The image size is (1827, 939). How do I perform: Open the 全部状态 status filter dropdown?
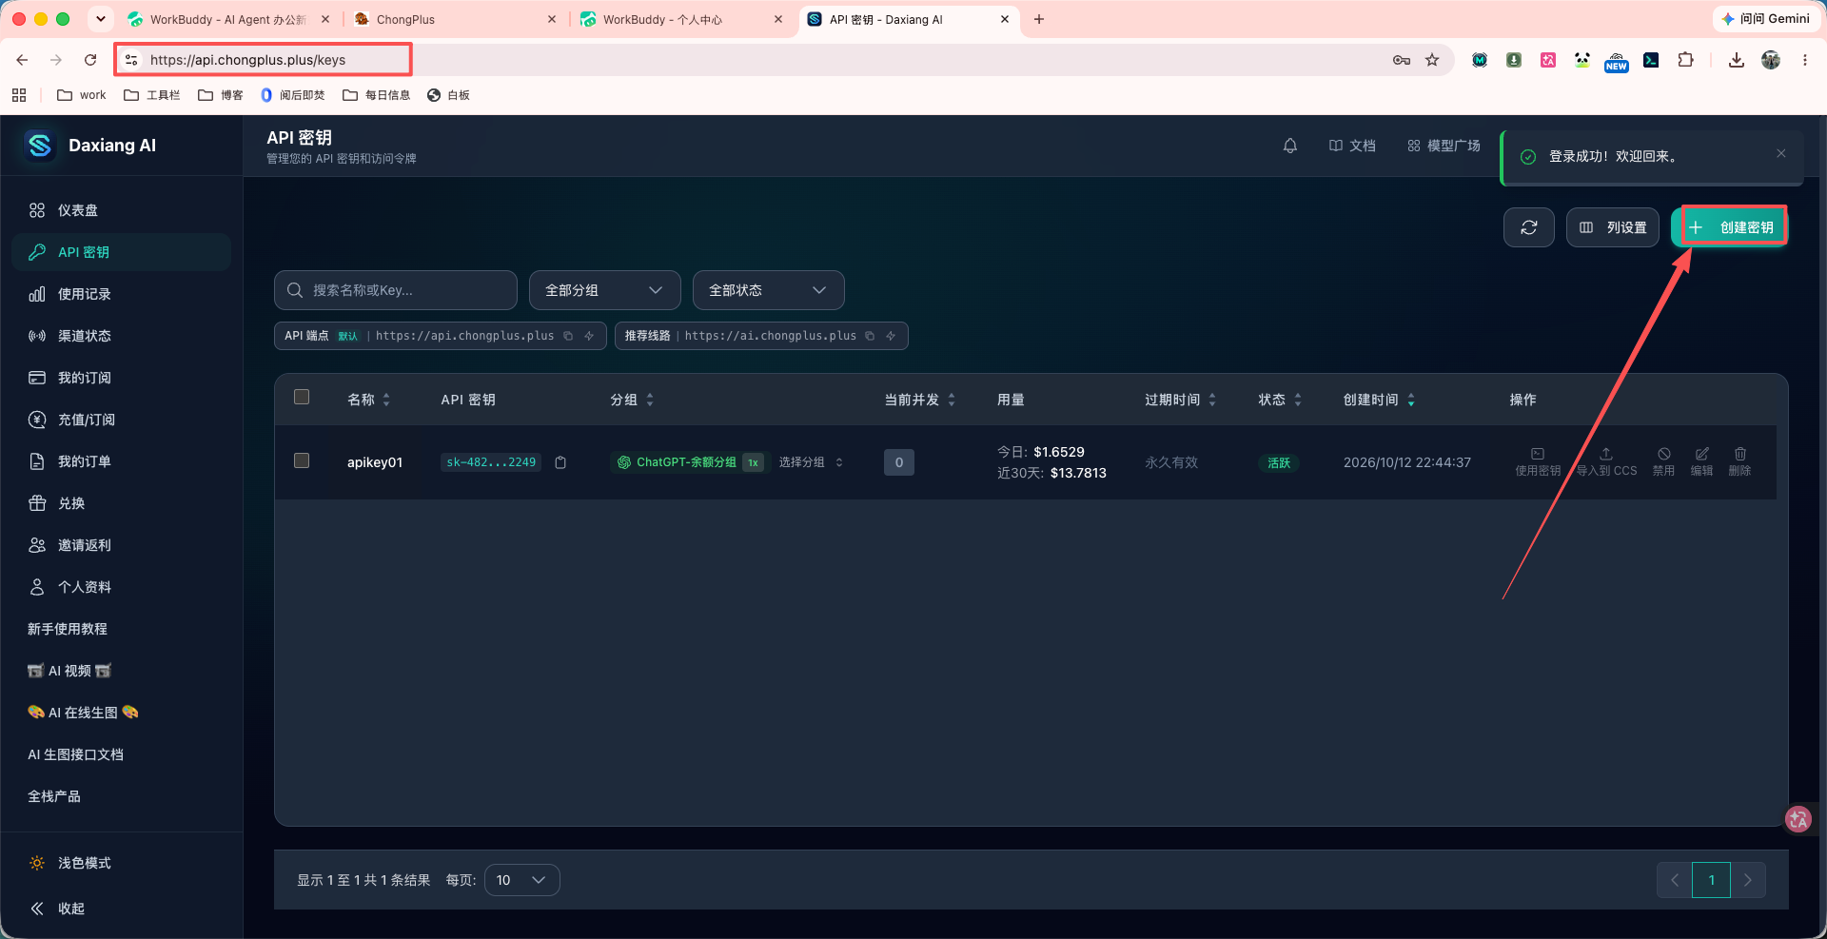coord(768,290)
